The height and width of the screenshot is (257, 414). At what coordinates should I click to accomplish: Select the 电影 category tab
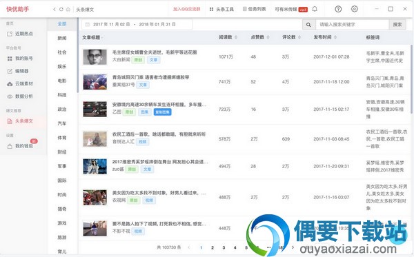click(x=62, y=81)
